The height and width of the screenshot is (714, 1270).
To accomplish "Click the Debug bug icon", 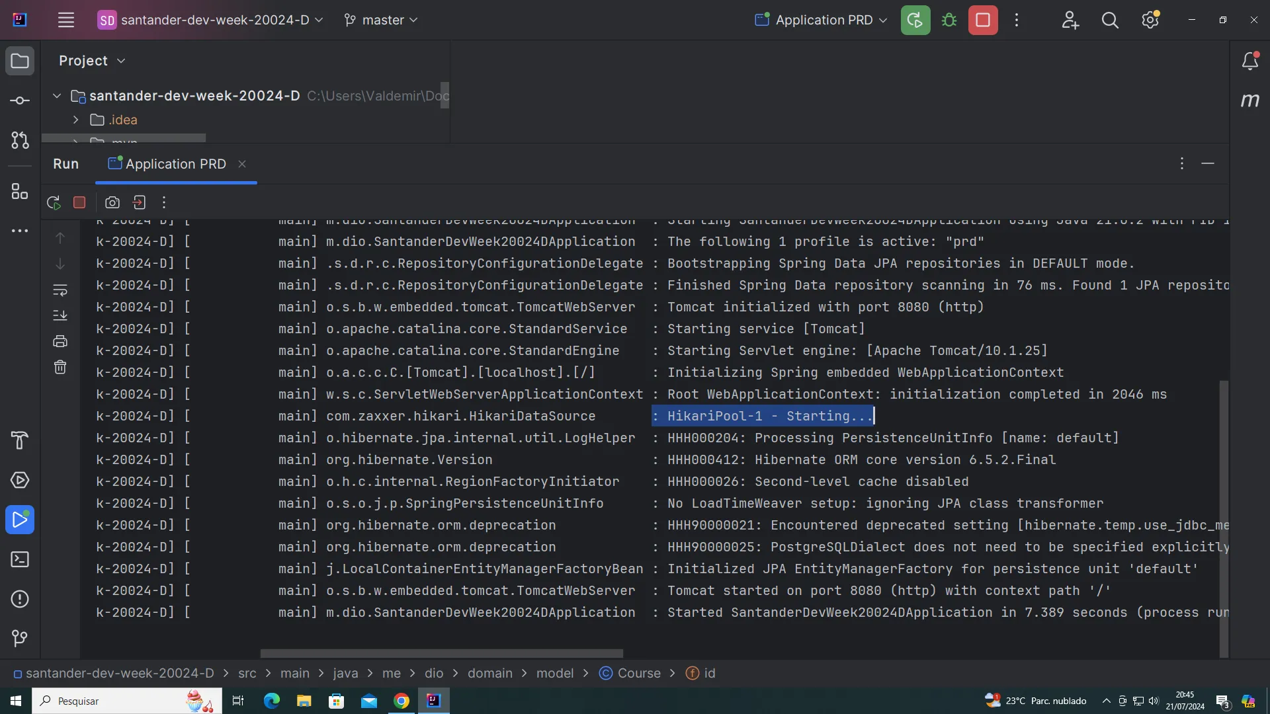I will pyautogui.click(x=949, y=20).
